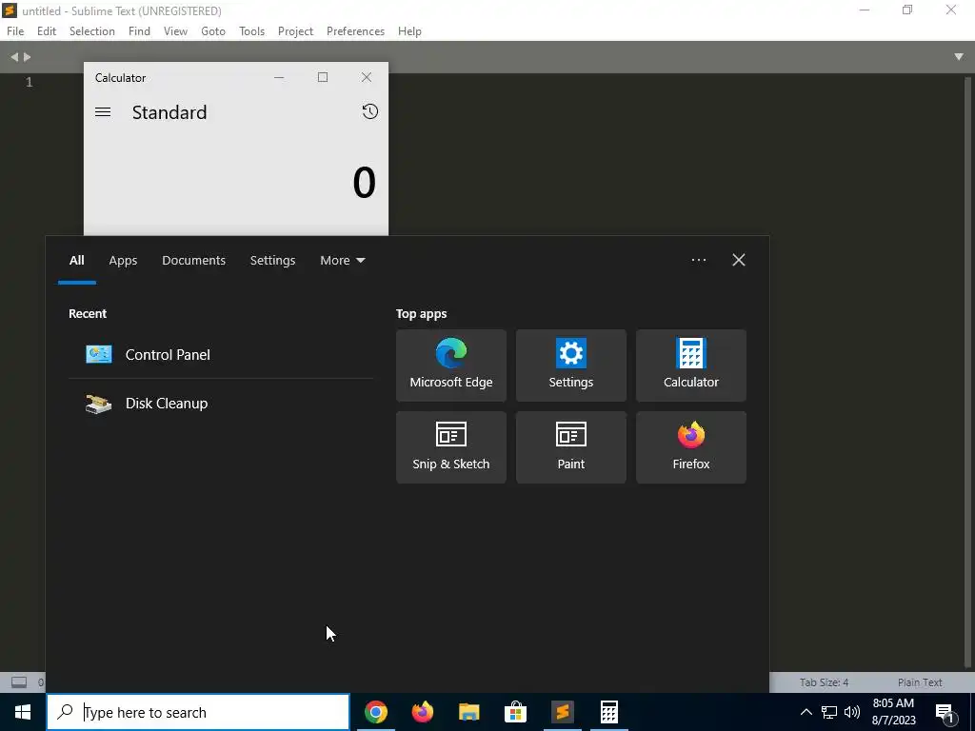Switch to Settings search filter tab
Image resolution: width=975 pixels, height=731 pixels.
272,260
